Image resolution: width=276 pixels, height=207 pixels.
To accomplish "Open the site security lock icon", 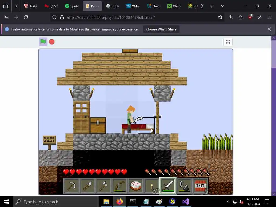I will coord(62,18).
